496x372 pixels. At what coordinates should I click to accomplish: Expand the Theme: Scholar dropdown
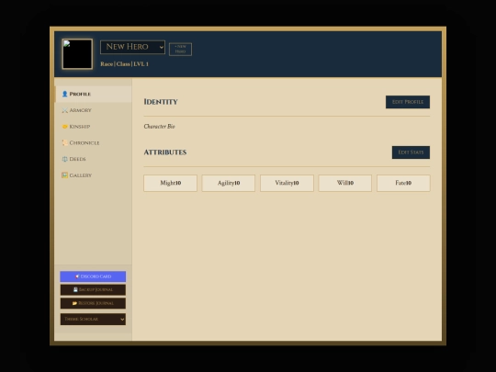tap(93, 319)
